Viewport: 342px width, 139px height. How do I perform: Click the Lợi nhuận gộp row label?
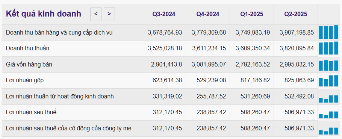click(25, 80)
